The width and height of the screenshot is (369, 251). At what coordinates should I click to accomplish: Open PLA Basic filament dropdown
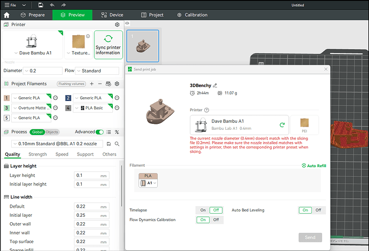(x=93, y=108)
